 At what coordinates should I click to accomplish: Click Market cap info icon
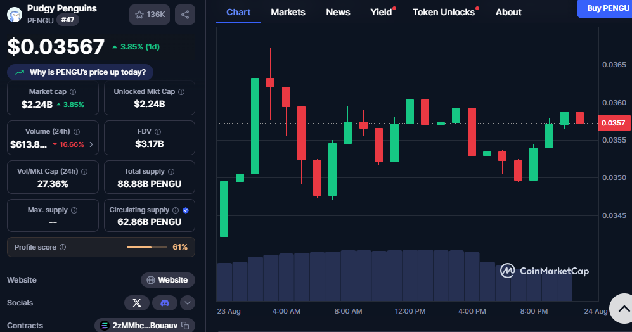click(x=73, y=92)
